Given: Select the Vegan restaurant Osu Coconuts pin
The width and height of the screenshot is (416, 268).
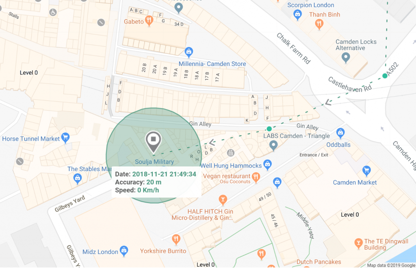Looking at the screenshot, I should (x=256, y=177).
